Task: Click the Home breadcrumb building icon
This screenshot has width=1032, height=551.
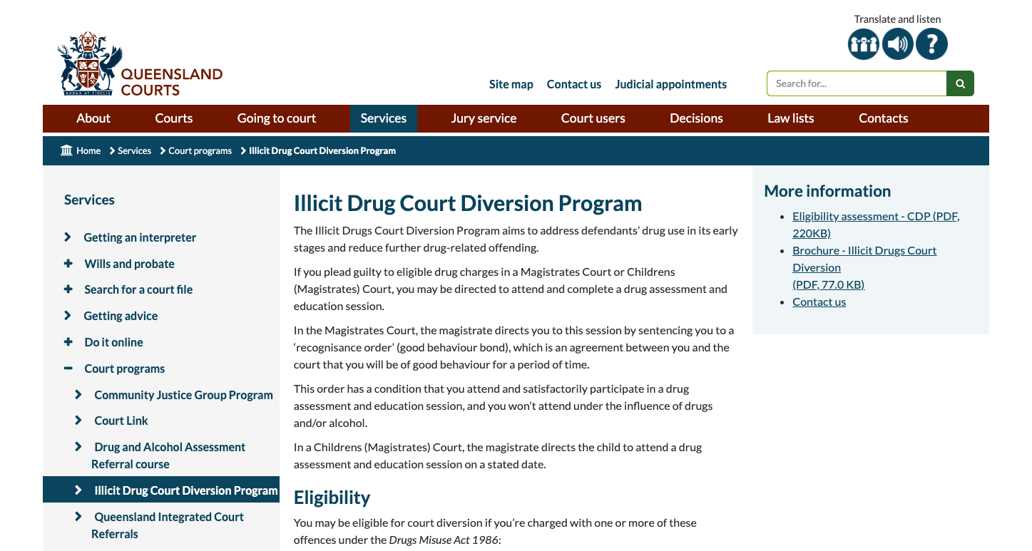Action: pyautogui.click(x=67, y=150)
